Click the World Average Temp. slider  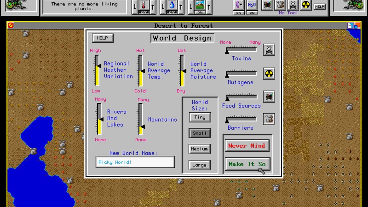141,71
